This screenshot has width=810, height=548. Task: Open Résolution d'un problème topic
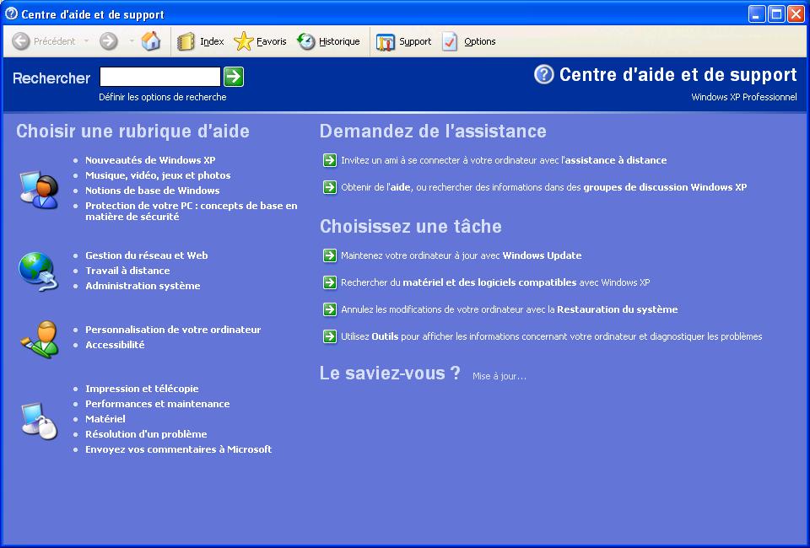[146, 434]
